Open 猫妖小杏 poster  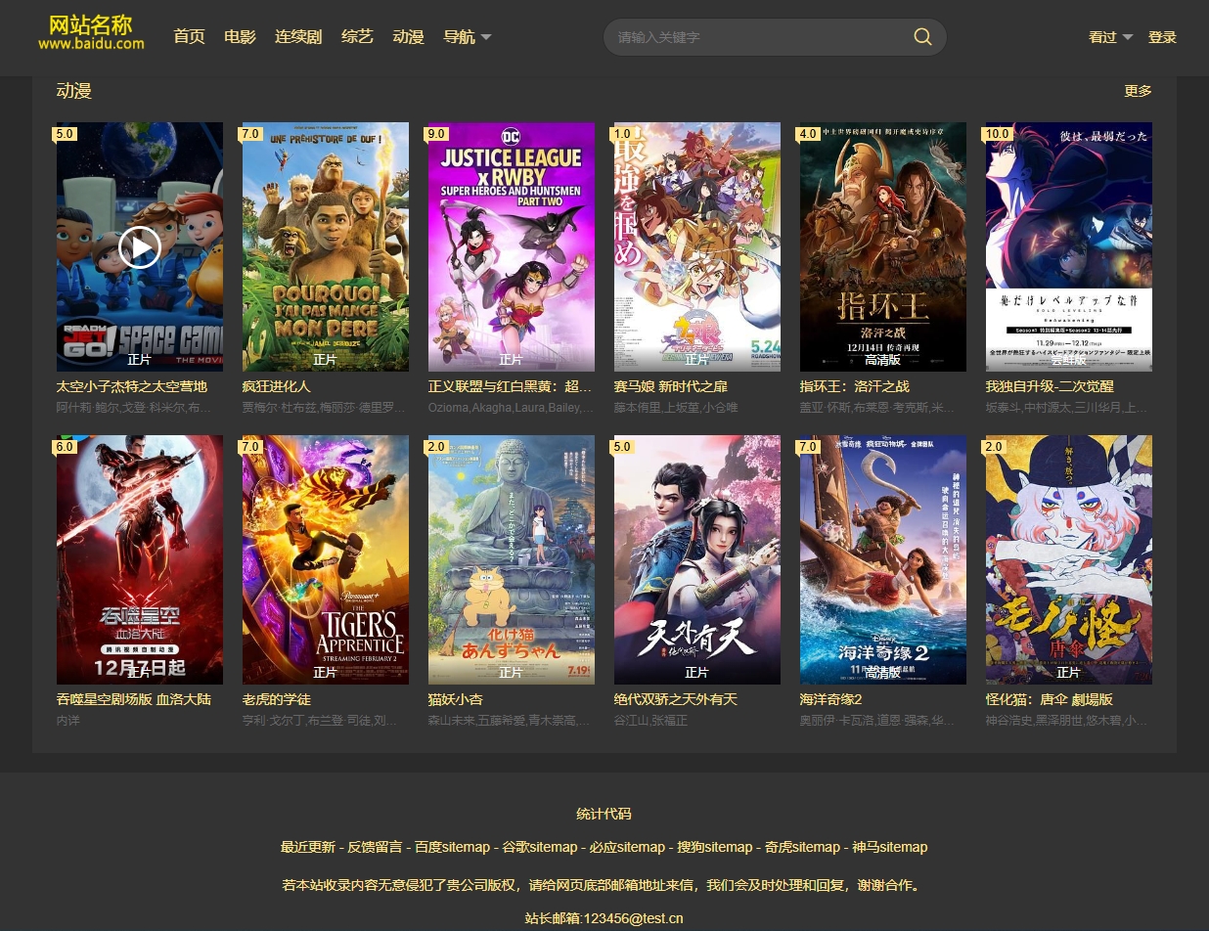pos(512,559)
